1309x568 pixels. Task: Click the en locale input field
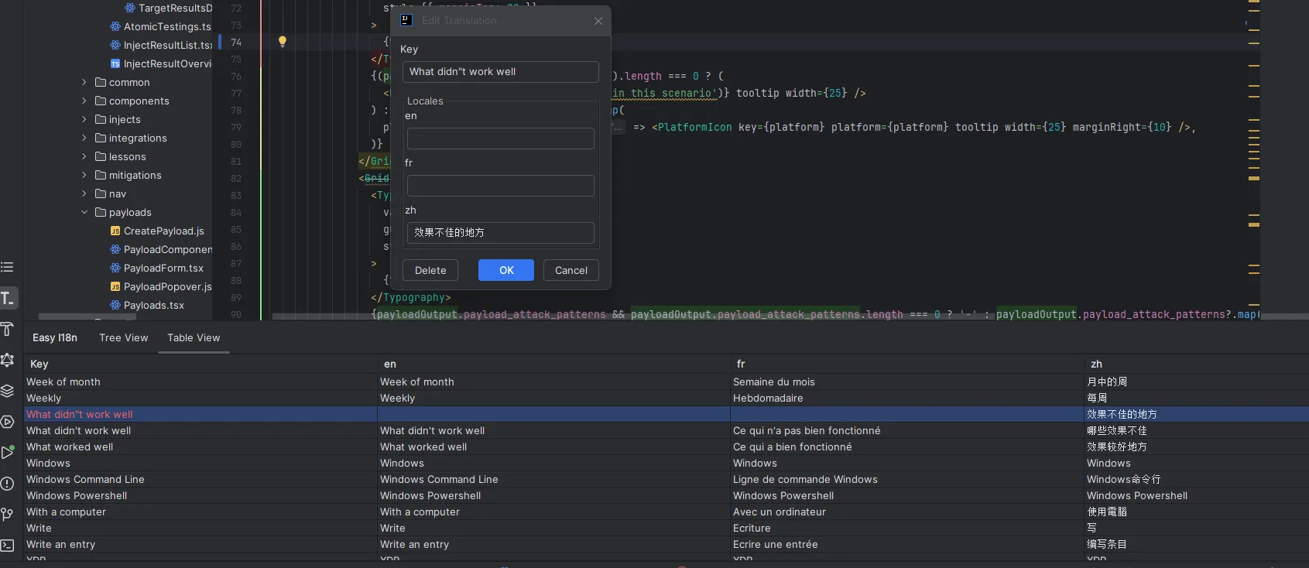click(500, 139)
